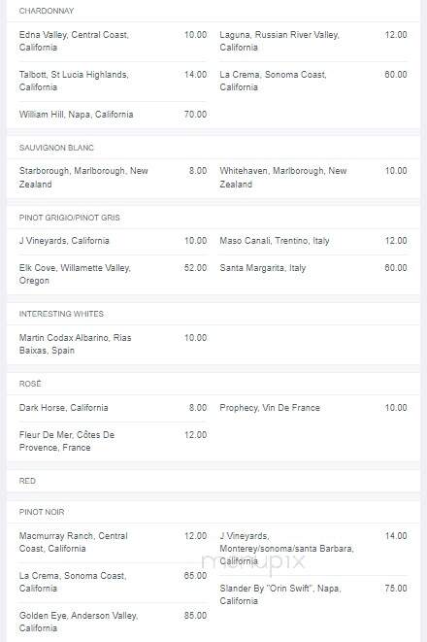Select Fleur De Mer, Côtes De Provence
This screenshot has width=427, height=642.
point(113,441)
